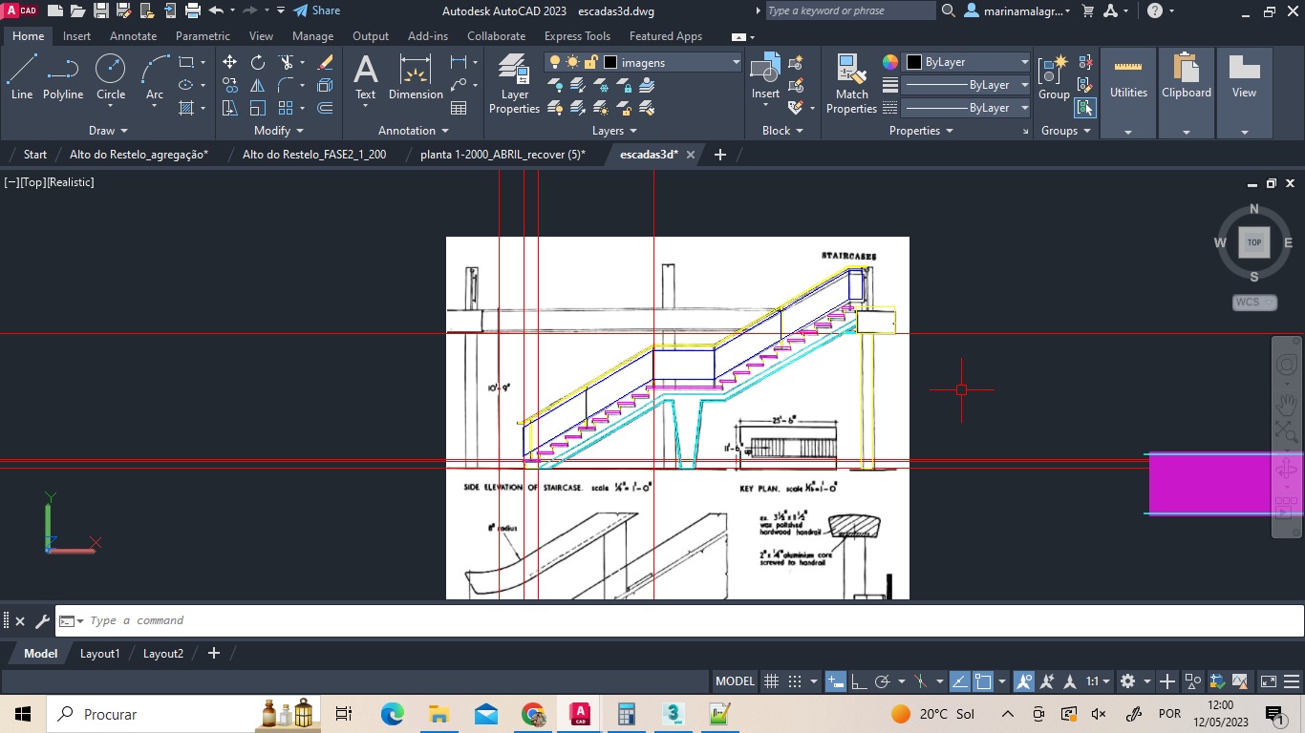Select the Hatch tool
Viewport: 1305px width, 733px height.
(x=186, y=108)
